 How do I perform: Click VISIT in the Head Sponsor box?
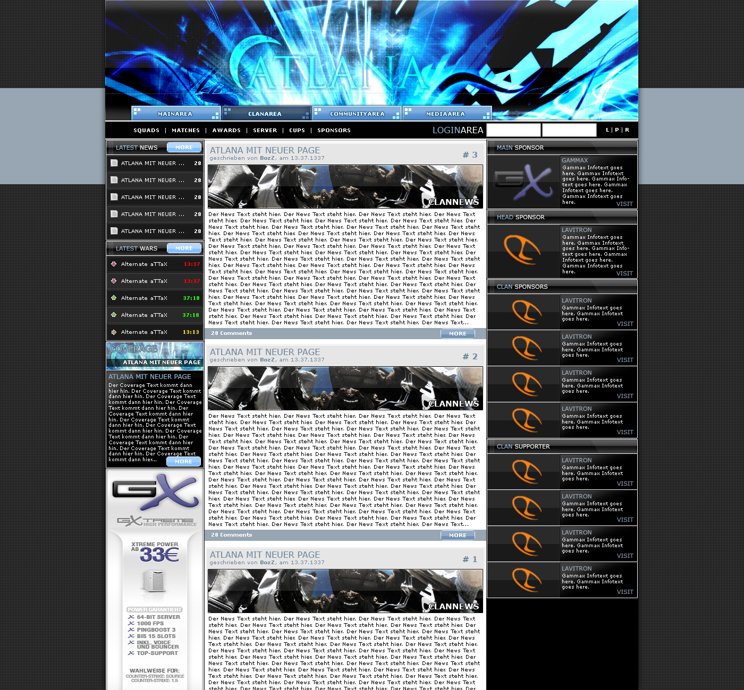(624, 273)
